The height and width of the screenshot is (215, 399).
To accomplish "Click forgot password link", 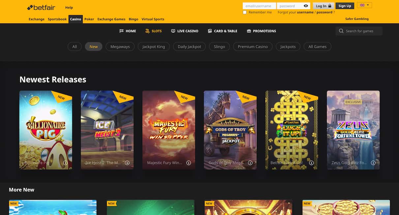I will [x=324, y=12].
